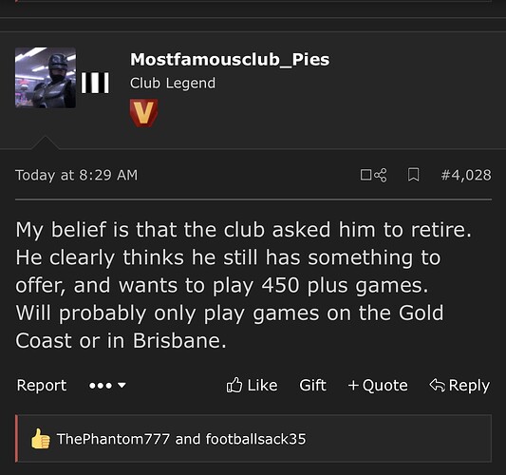The width and height of the screenshot is (506, 475).
Task: Reply to this post
Action: pos(459,386)
